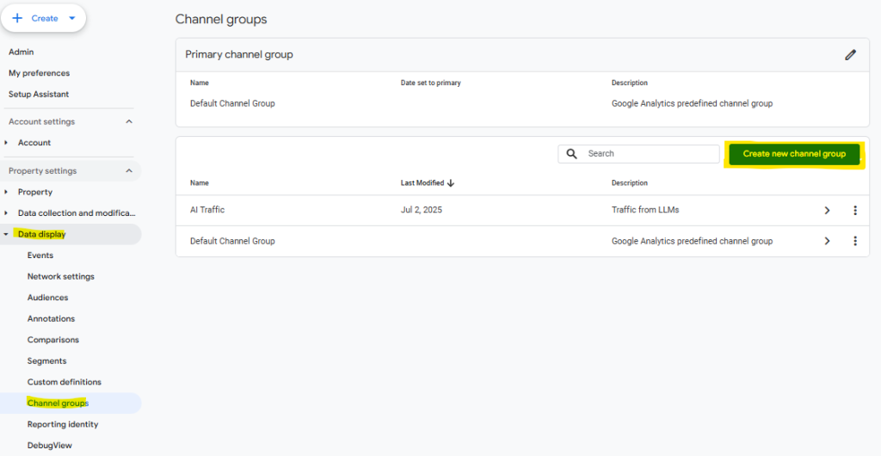The image size is (881, 456).
Task: Collapse the Account settings section
Action: coord(129,121)
